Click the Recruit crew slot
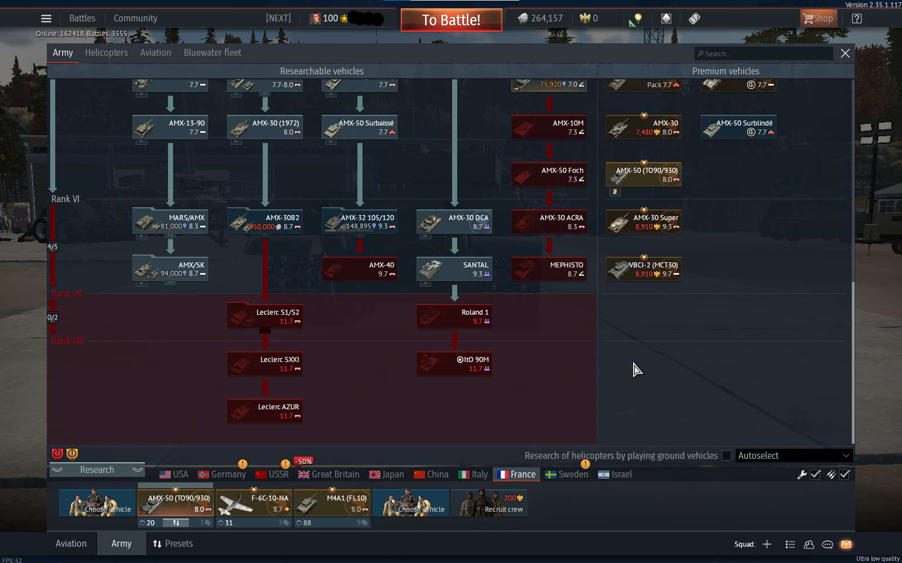The image size is (902, 563). [x=489, y=503]
